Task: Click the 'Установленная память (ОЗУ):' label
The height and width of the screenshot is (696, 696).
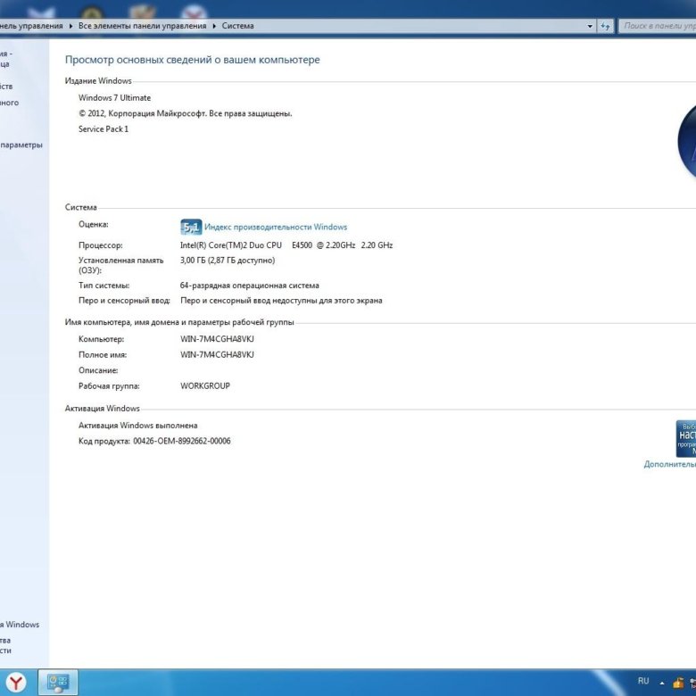Action: pyautogui.click(x=120, y=265)
